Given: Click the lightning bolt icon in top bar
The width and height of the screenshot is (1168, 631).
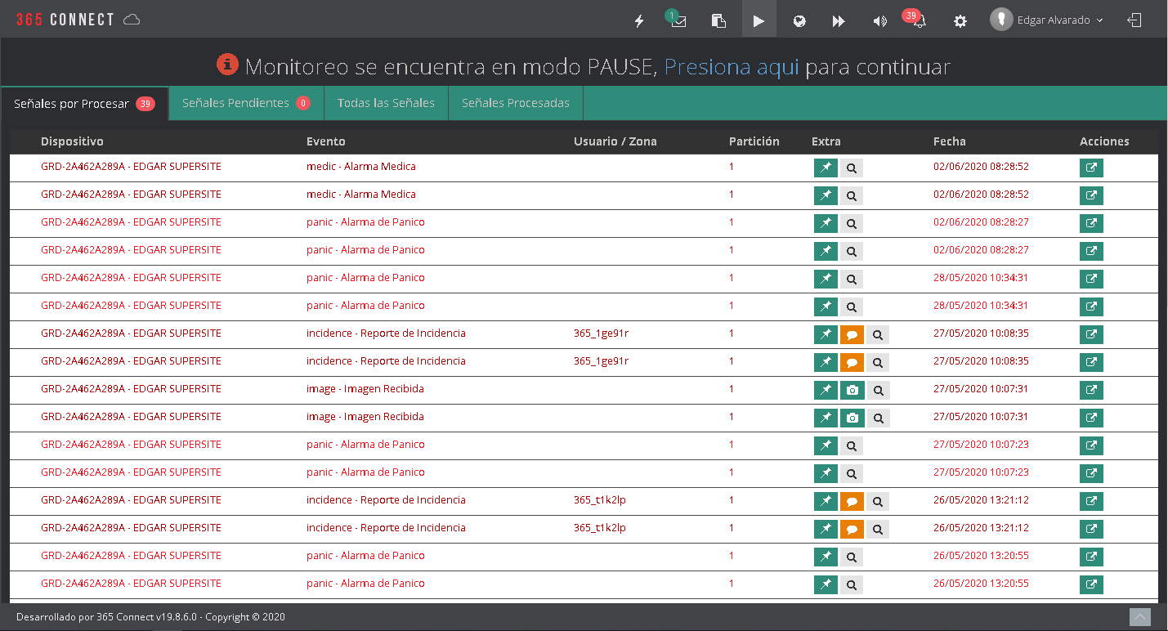Looking at the screenshot, I should [x=639, y=21].
